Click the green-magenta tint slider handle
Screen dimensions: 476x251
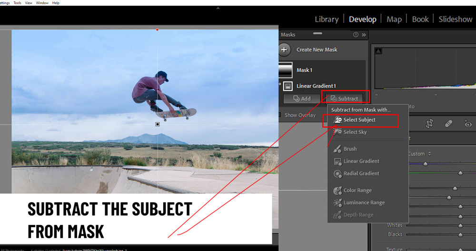click(460, 173)
